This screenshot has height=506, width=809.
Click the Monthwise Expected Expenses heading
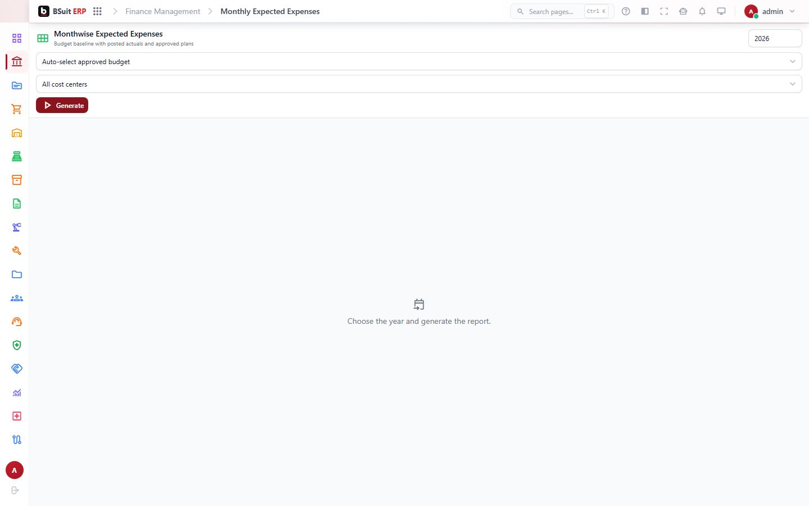pos(108,34)
